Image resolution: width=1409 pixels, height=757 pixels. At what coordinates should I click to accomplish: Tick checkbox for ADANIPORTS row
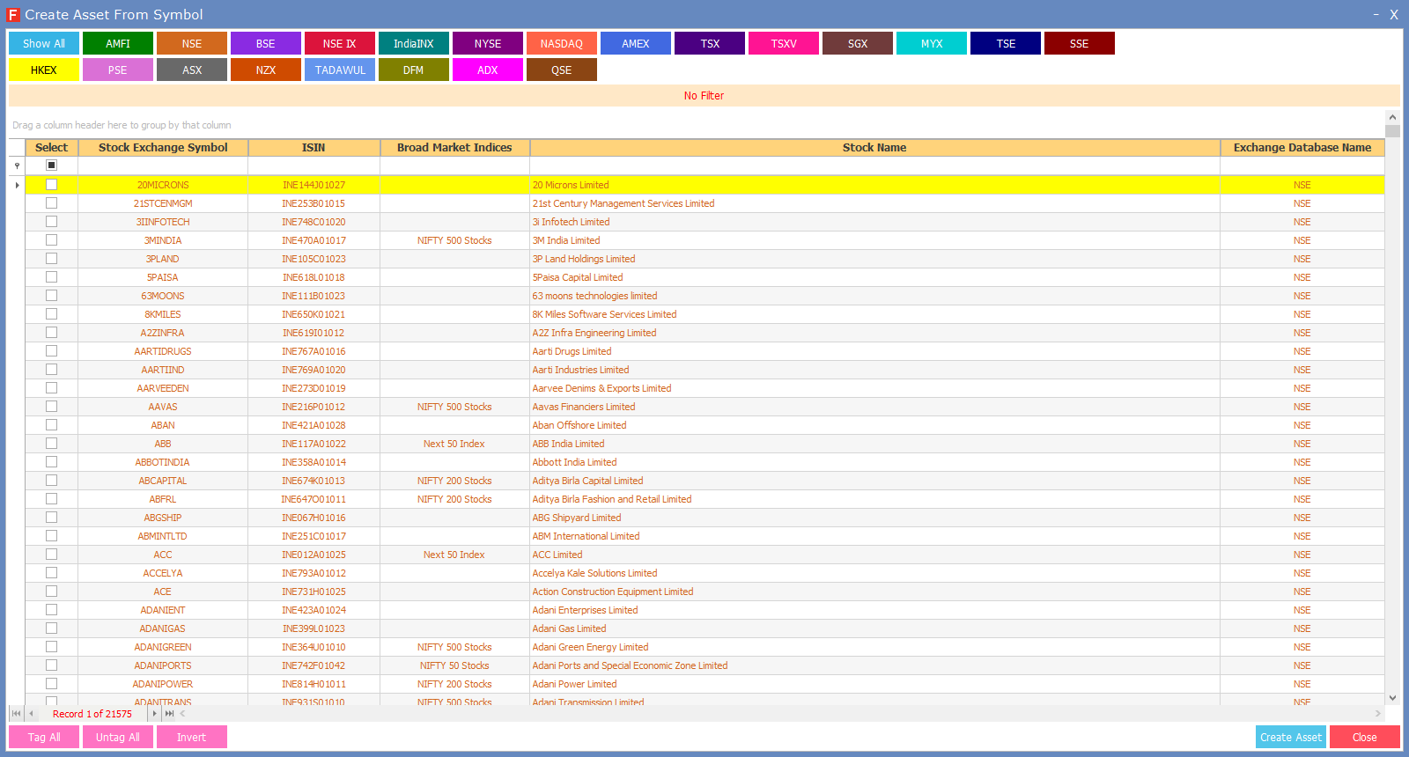(x=51, y=665)
